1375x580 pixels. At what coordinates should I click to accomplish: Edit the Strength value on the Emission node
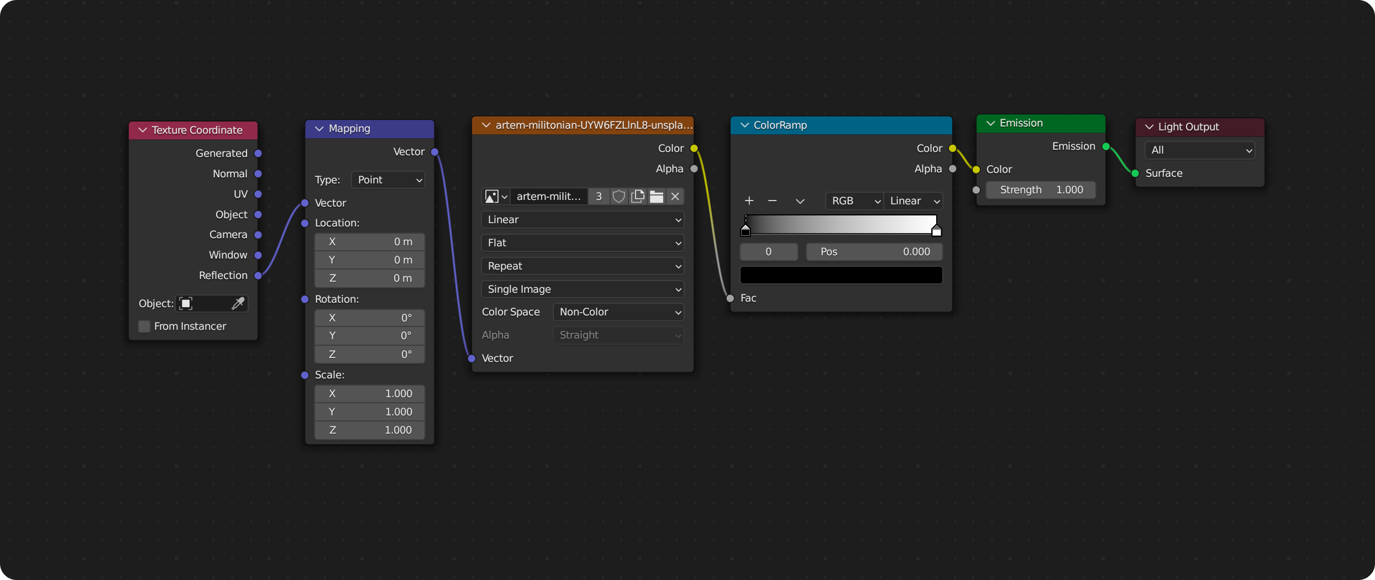(x=1040, y=189)
